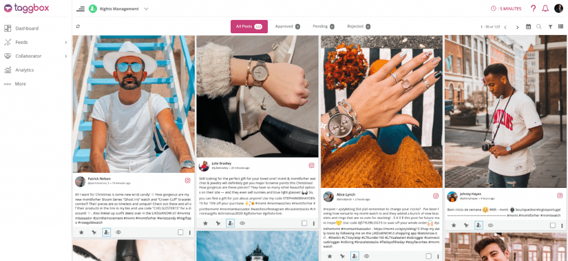The height and width of the screenshot is (261, 568).
Task: Toggle the eye visibility on Johnny Hayes' post
Action: pyautogui.click(x=490, y=225)
